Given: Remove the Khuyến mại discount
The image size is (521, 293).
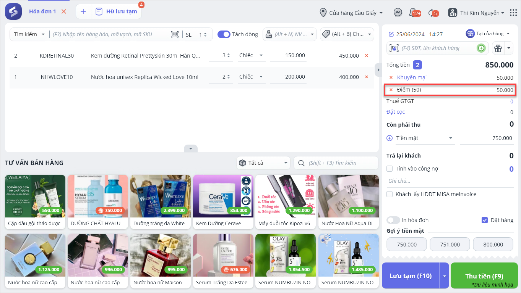Looking at the screenshot, I should point(391,77).
